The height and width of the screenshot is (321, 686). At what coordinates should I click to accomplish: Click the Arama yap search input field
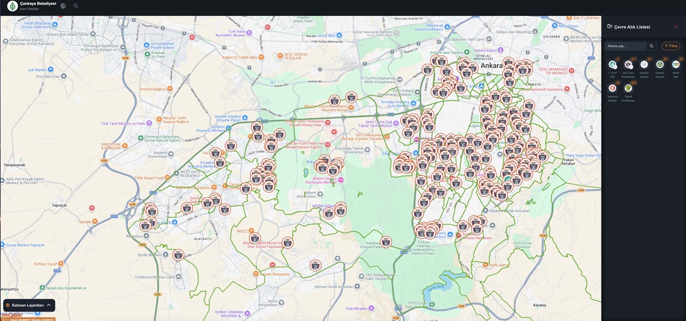pos(625,46)
